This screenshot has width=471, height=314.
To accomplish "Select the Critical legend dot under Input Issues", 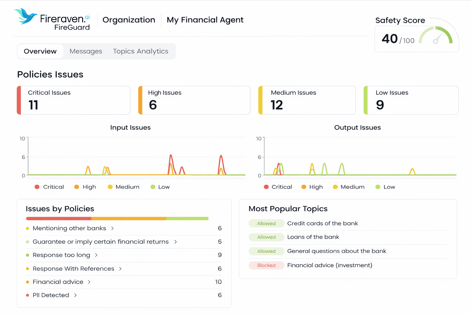I will (37, 187).
